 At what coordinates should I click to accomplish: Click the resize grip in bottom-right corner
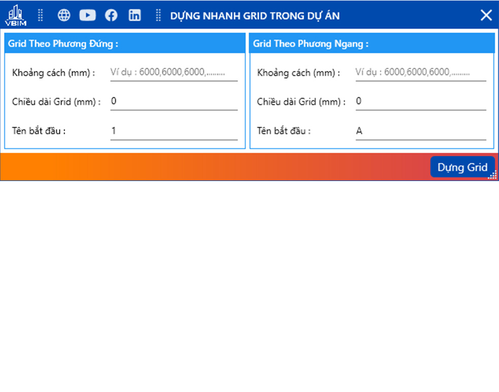tap(493, 175)
